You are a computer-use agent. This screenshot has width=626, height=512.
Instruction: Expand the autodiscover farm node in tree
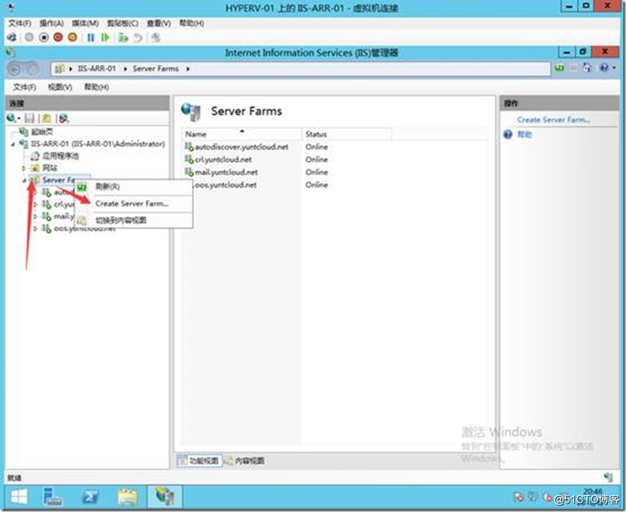coord(36,193)
